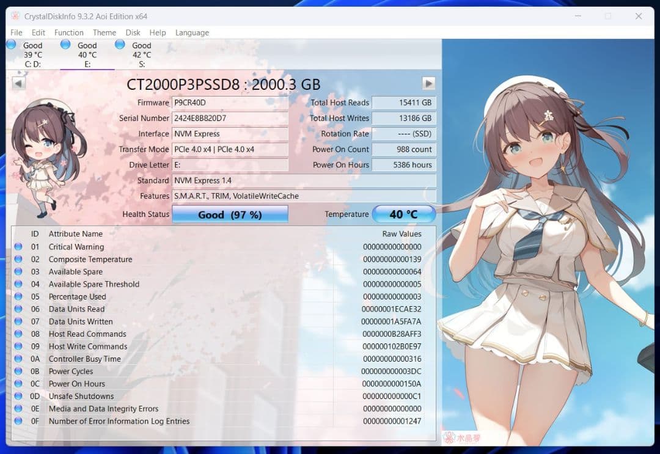
Task: Select the E: drive tab
Action: pyautogui.click(x=87, y=54)
